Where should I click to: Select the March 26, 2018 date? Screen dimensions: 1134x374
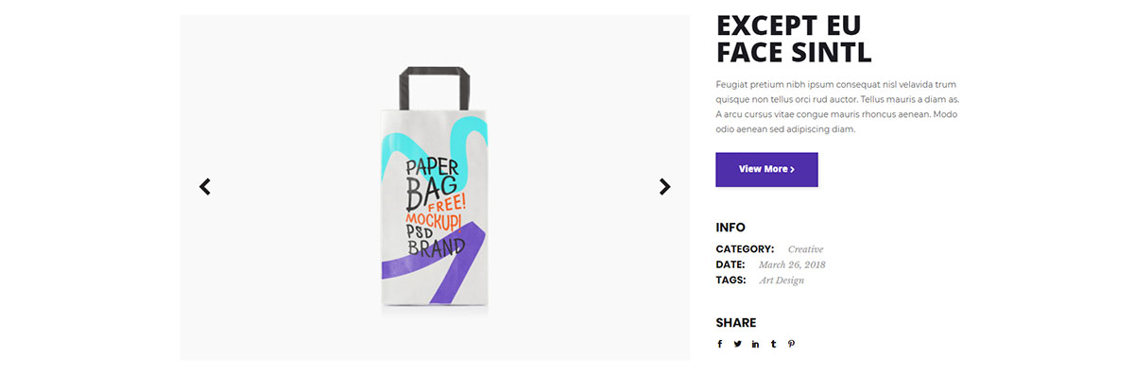[792, 264]
